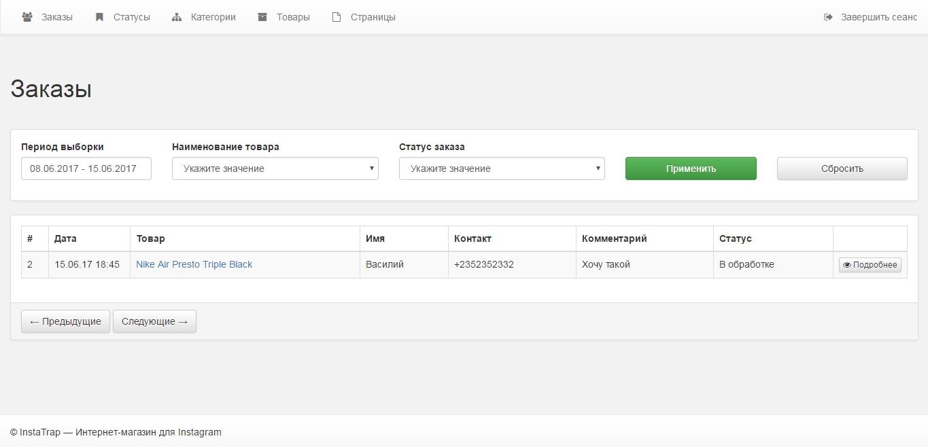The image size is (928, 447).
Task: Open the Nike Air Presto Triple Black link
Action: pyautogui.click(x=194, y=264)
